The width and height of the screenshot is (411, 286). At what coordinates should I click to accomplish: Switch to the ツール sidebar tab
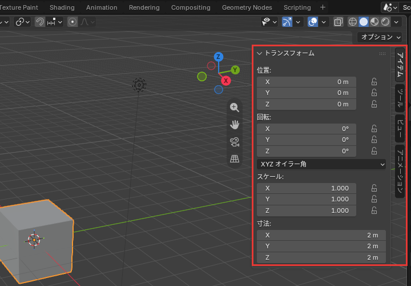pos(400,98)
